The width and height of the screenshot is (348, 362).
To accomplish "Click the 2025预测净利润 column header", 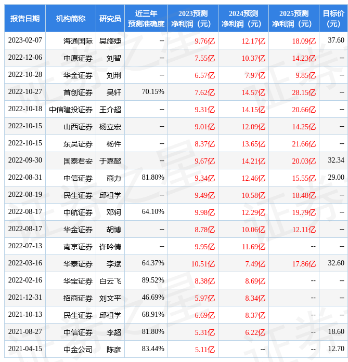I will coord(294,19).
